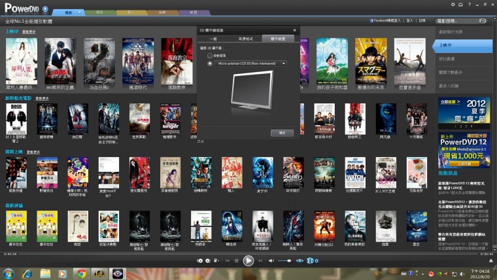Click the PowerDVD upgrade arrow icon
The width and height of the screenshot is (497, 280).
(45, 9)
